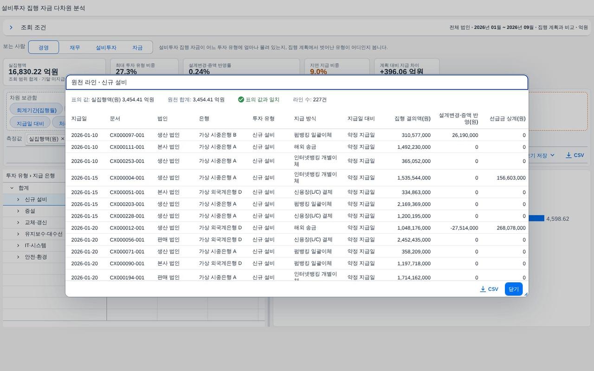Expand the IT·시스템 tree node
The height and width of the screenshot is (371, 594).
[18, 245]
